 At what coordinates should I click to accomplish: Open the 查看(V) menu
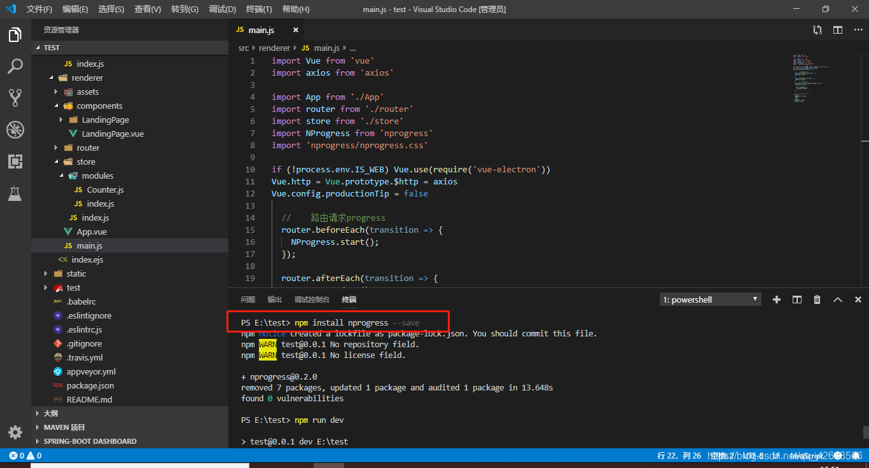pyautogui.click(x=148, y=9)
